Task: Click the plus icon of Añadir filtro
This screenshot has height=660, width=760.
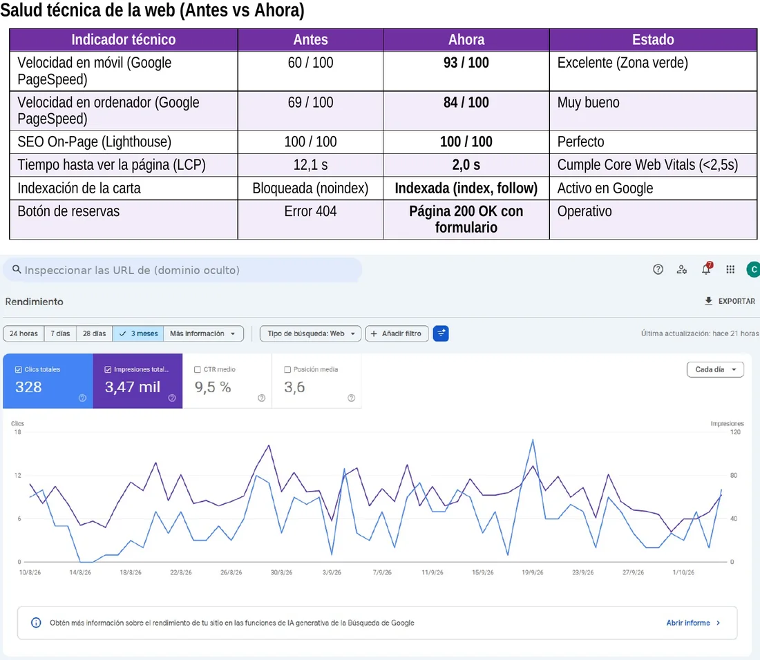Action: (x=374, y=333)
